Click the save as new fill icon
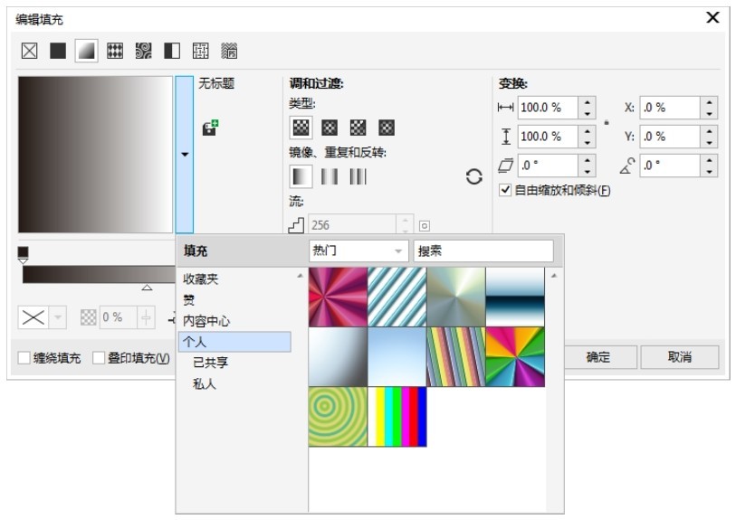This screenshot has width=736, height=520. (x=210, y=128)
